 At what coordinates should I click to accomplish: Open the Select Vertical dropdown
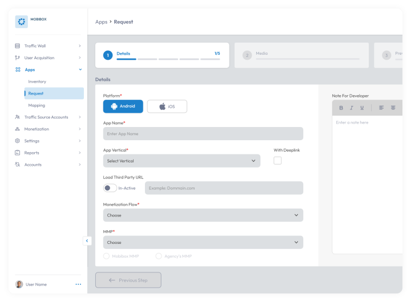[182, 161]
